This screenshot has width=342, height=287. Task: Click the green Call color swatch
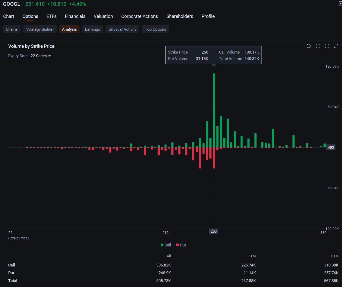[162, 245]
